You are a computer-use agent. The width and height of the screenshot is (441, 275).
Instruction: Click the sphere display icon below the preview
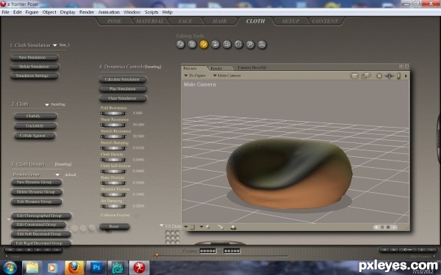pyautogui.click(x=233, y=227)
